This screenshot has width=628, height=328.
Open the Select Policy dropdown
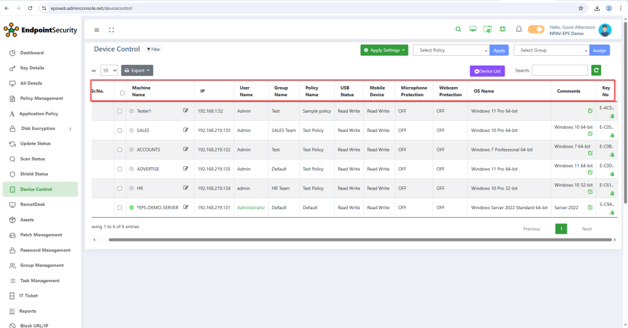click(x=451, y=50)
